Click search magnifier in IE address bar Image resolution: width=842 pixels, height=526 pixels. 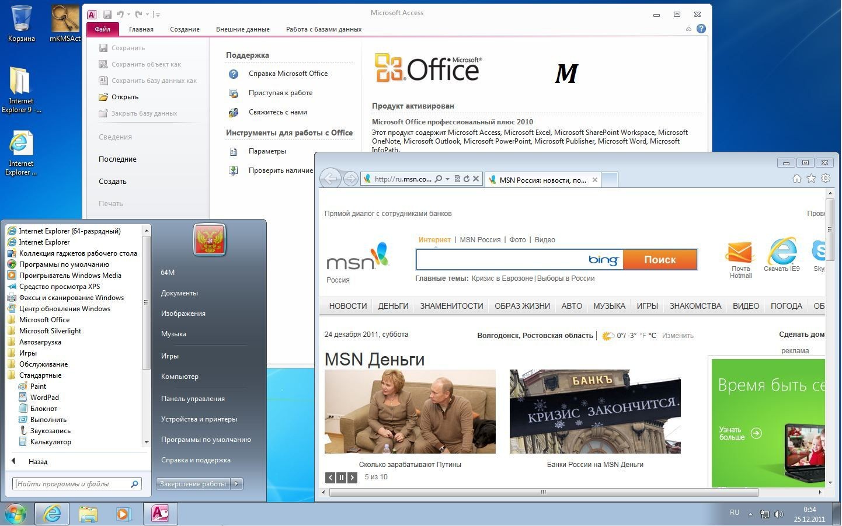[439, 179]
